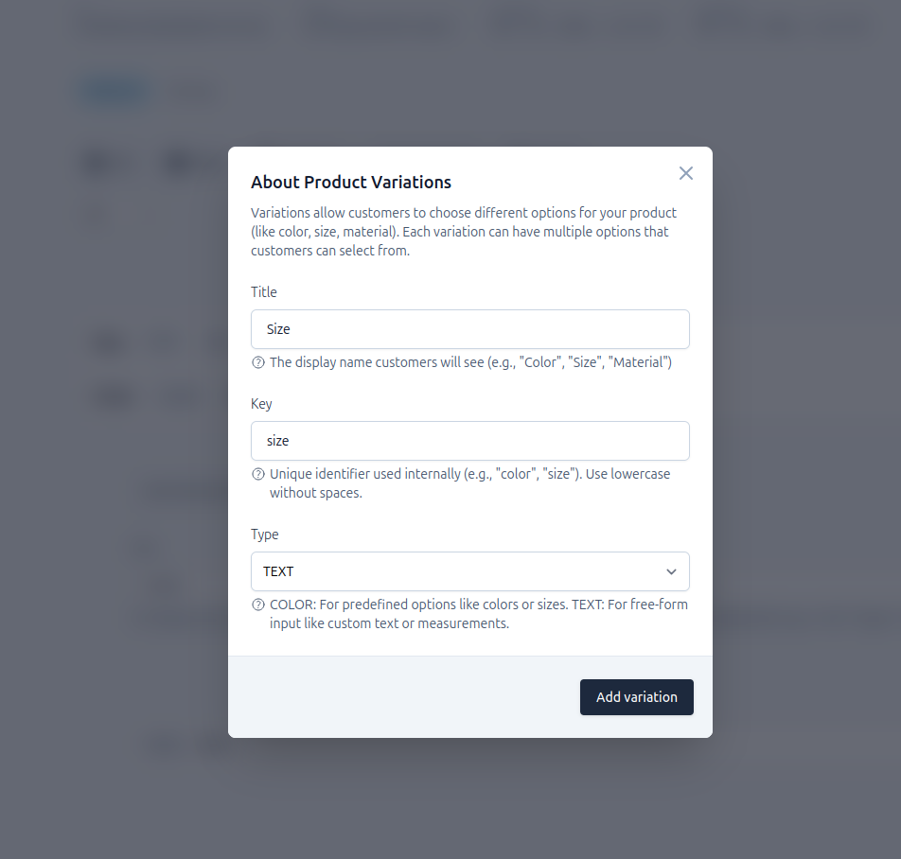Expand the Type dropdown chevron arrow
The image size is (901, 859).
point(671,572)
